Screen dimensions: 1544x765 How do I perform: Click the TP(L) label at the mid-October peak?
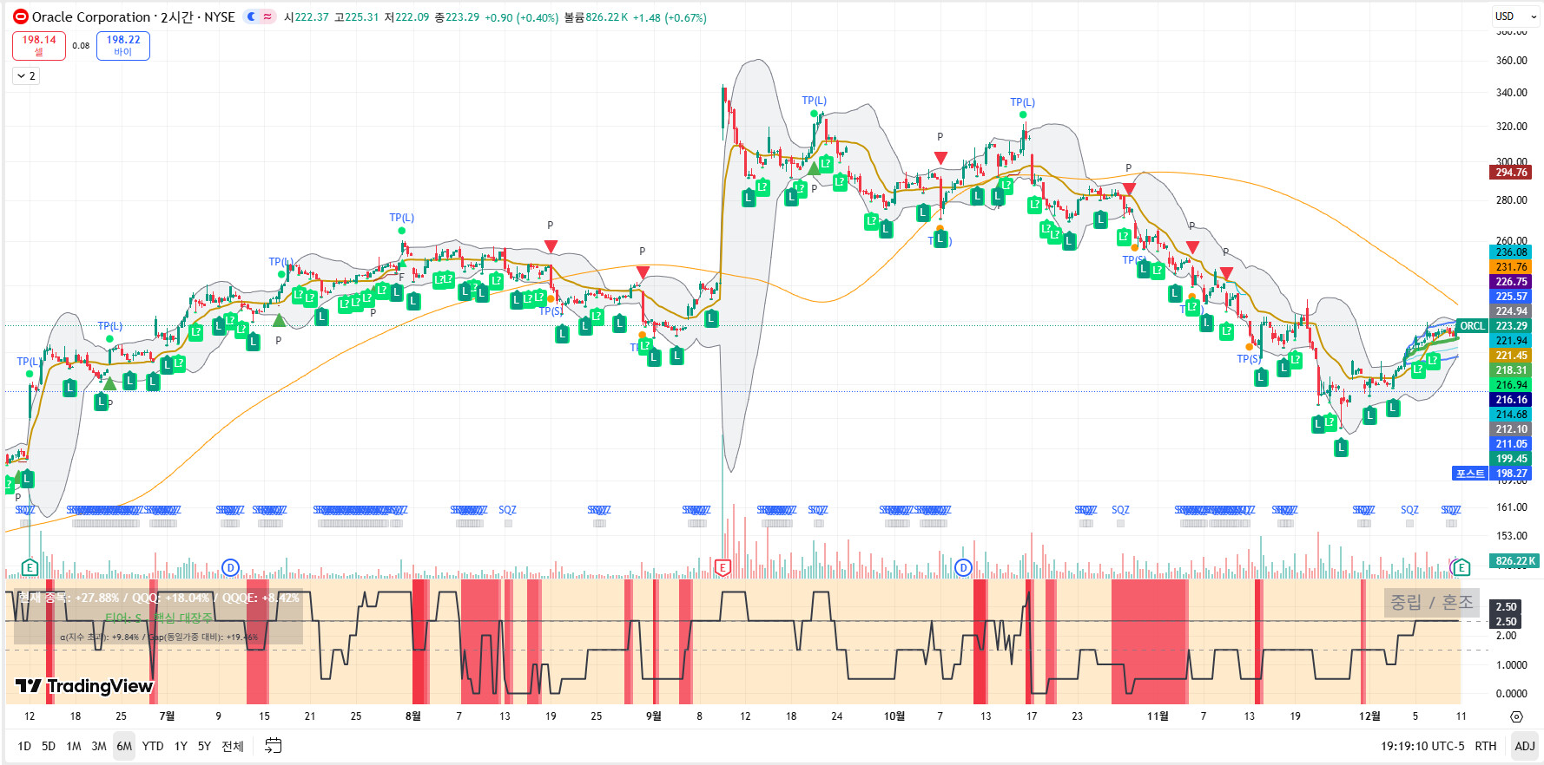point(1023,102)
